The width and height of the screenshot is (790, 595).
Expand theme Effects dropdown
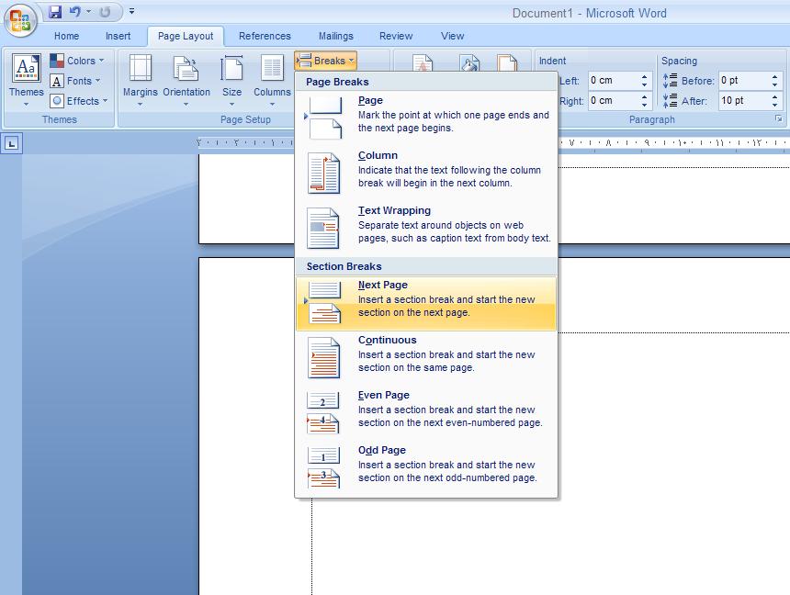79,101
